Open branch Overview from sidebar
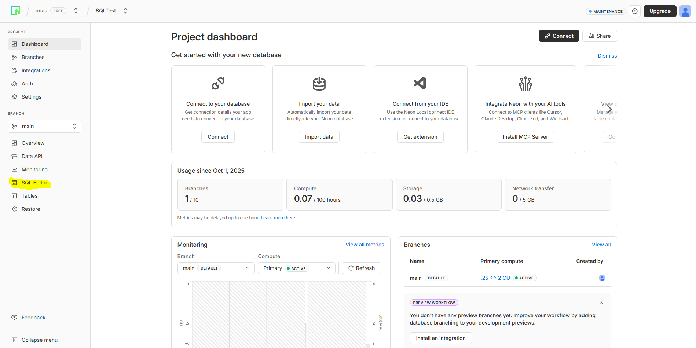 [44, 143]
